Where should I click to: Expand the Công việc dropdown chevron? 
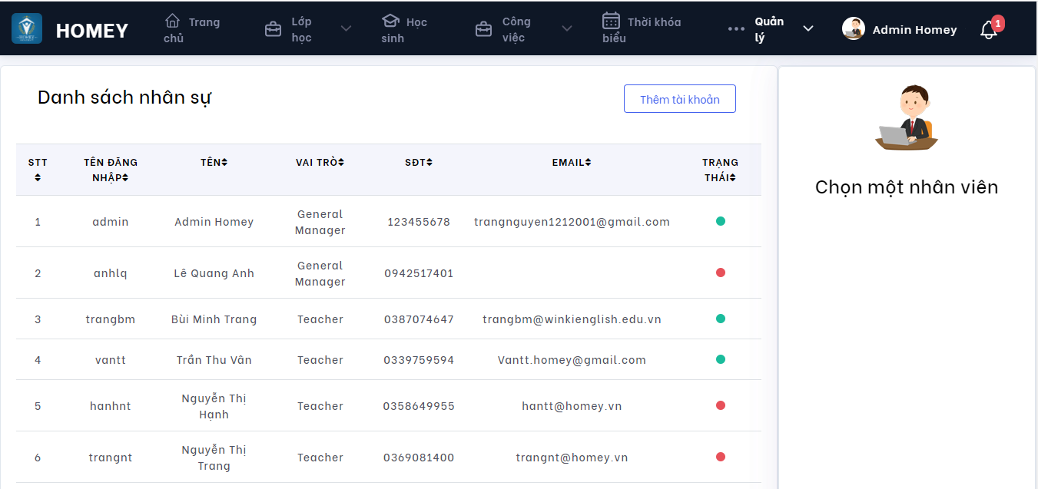[x=567, y=29]
